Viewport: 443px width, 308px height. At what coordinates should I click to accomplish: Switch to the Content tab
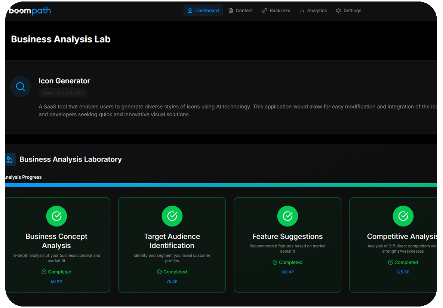(x=241, y=10)
